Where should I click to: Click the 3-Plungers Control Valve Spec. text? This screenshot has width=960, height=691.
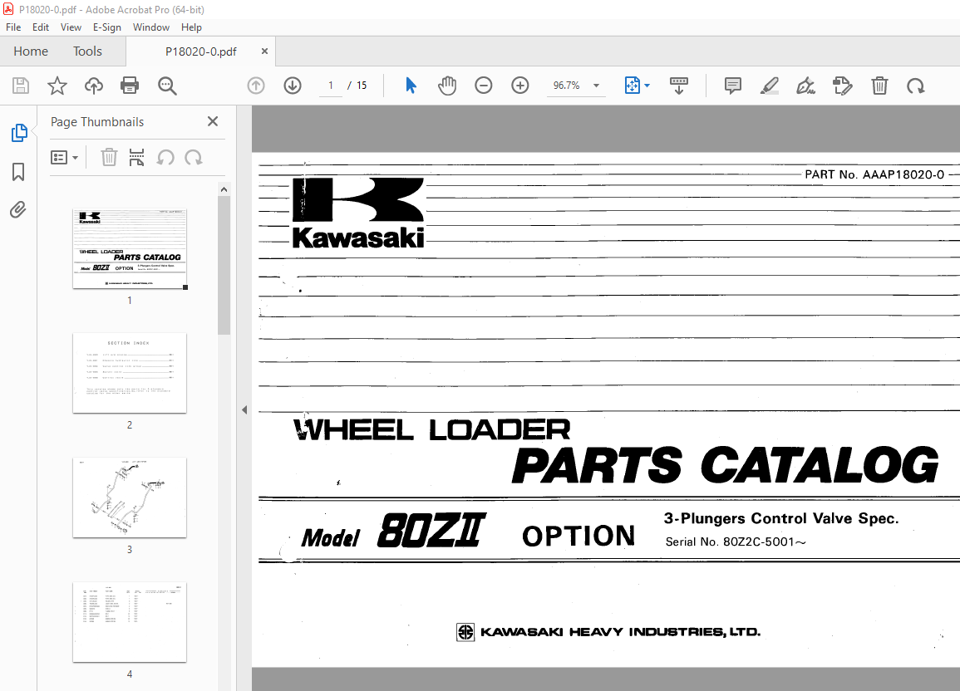[781, 518]
